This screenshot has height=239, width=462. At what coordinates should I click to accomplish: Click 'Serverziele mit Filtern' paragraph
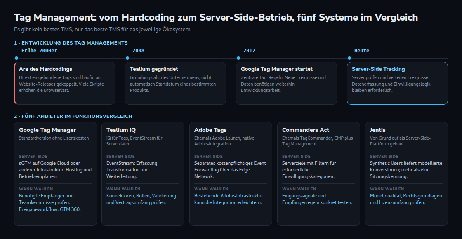(309, 170)
